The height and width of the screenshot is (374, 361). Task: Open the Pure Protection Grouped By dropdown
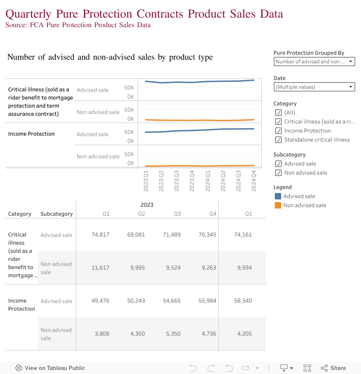(314, 62)
